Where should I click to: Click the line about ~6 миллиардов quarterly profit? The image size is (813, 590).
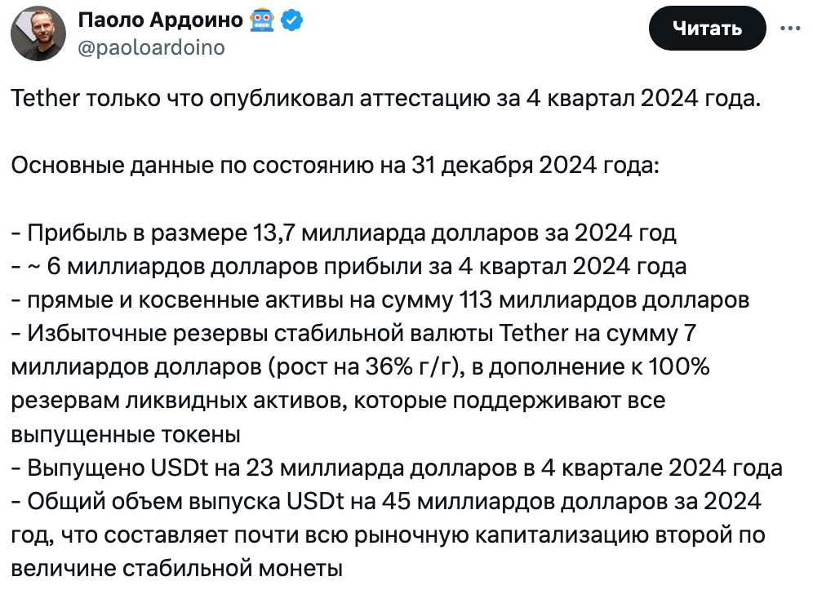point(349,267)
